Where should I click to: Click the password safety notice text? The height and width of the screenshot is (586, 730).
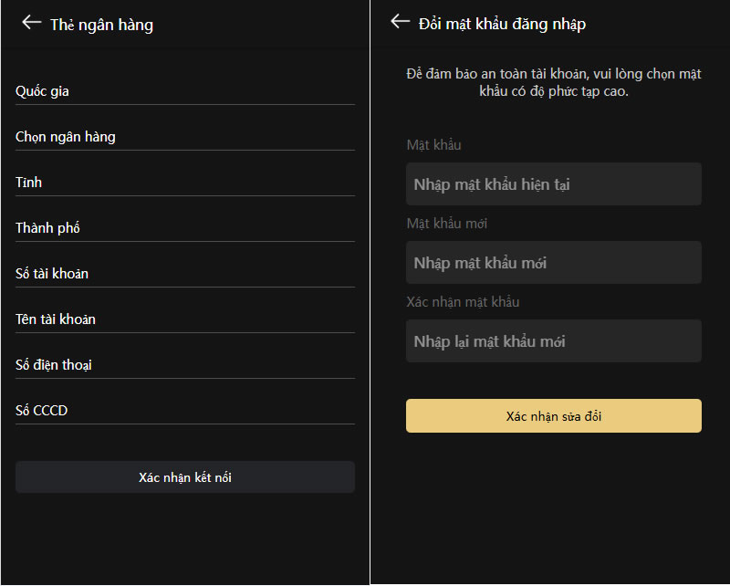tap(553, 83)
